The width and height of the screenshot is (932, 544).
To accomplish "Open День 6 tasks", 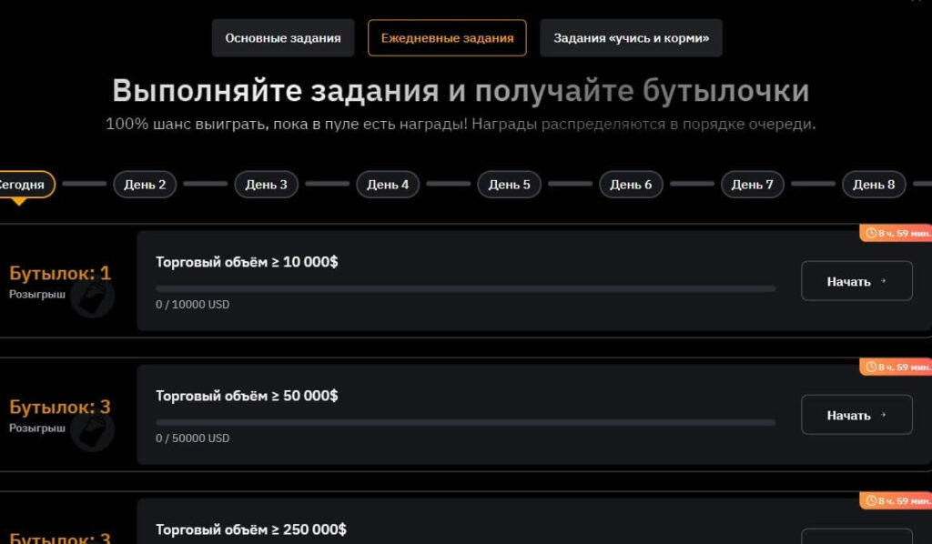I will click(x=631, y=185).
